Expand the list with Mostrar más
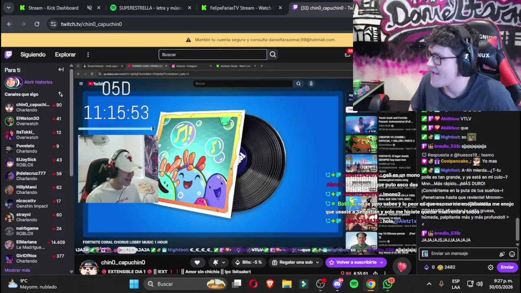Viewport: 521px width, 293px height. pyautogui.click(x=17, y=270)
